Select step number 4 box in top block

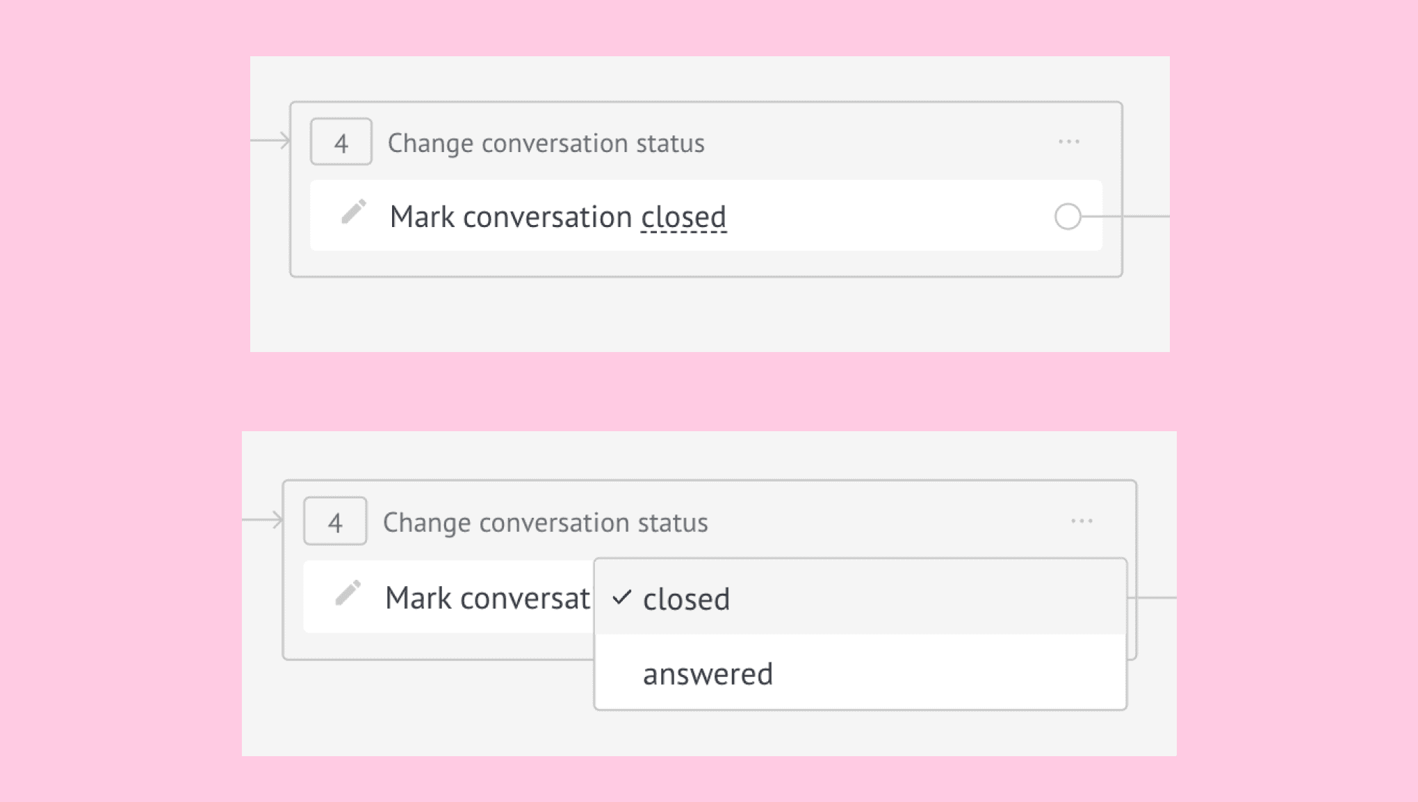[x=341, y=142]
